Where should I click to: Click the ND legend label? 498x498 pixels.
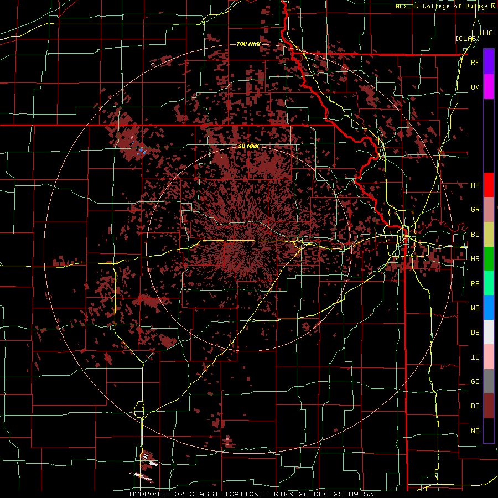(x=475, y=431)
